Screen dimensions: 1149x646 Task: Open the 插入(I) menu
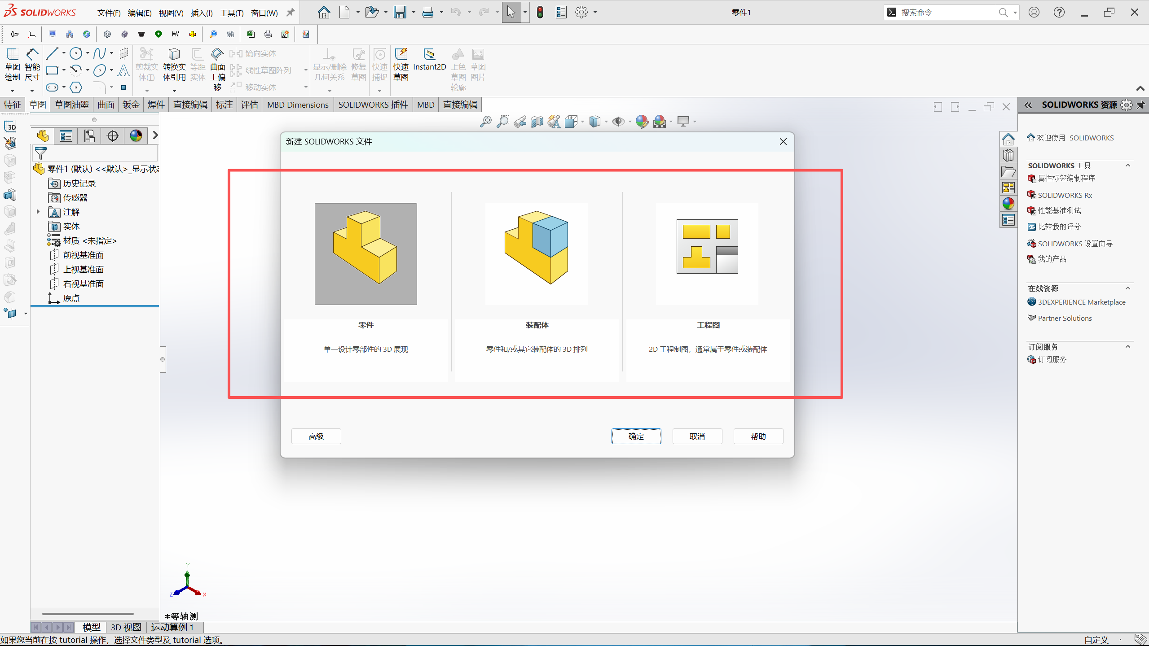pyautogui.click(x=201, y=13)
